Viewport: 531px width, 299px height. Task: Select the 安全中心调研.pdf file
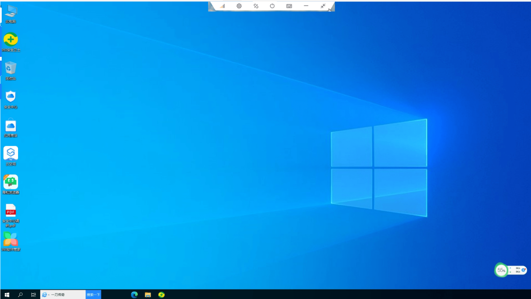coord(11,216)
